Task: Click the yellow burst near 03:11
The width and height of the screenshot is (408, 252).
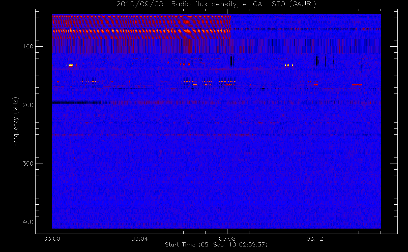Action: click(x=288, y=65)
